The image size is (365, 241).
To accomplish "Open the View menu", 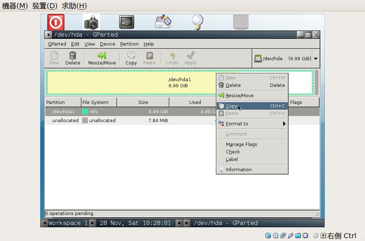I will pos(90,44).
